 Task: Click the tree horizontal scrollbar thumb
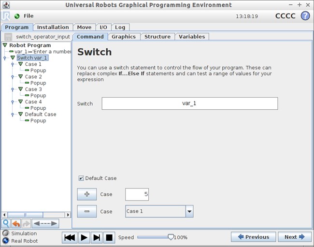click(25, 215)
